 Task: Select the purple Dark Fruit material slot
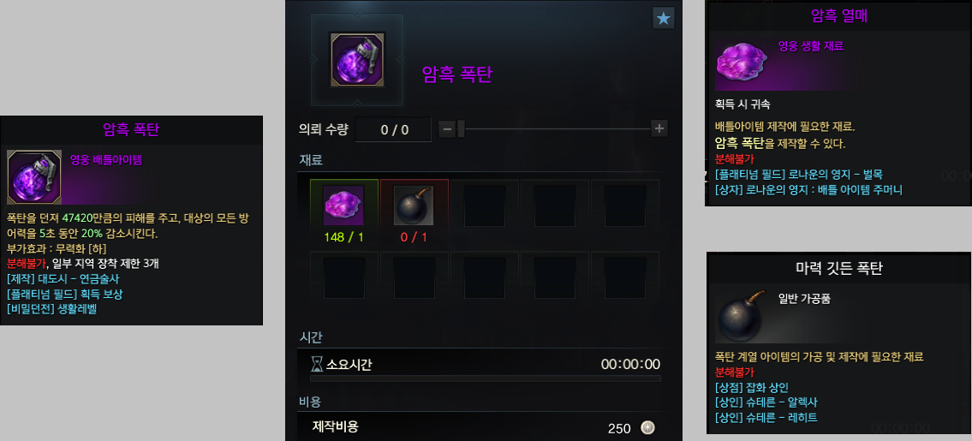click(x=344, y=206)
